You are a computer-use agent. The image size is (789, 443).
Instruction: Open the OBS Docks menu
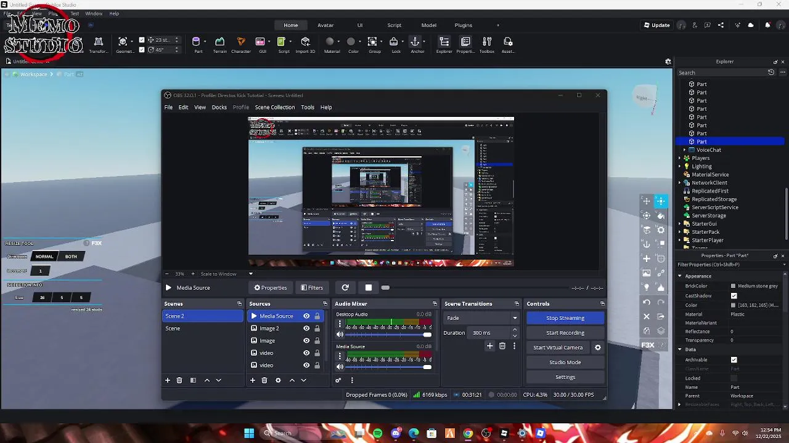[x=219, y=107]
